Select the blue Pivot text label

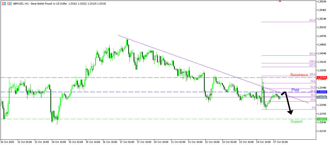(295, 90)
